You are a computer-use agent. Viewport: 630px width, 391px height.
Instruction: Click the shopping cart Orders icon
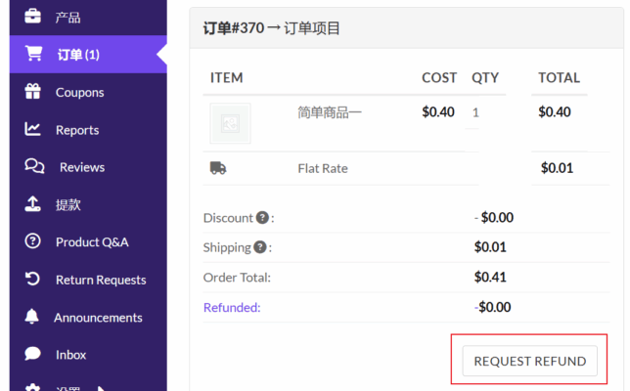coord(33,54)
